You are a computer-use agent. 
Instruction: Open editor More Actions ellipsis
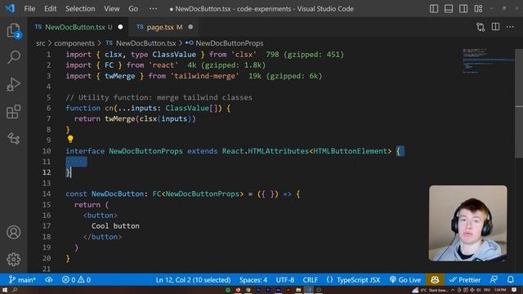click(x=510, y=27)
